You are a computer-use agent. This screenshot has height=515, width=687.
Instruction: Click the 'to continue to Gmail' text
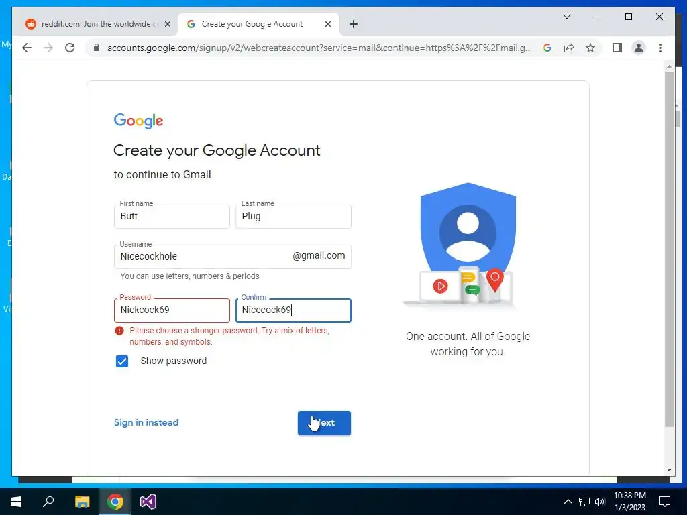162,175
